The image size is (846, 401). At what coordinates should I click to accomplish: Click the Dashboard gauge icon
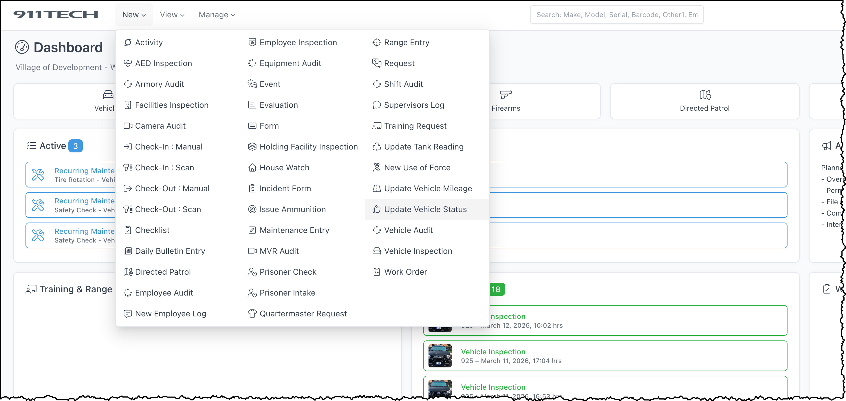[x=22, y=47]
